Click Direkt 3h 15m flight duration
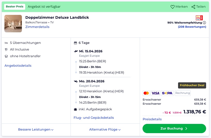211x138 pixels. [x=90, y=97]
